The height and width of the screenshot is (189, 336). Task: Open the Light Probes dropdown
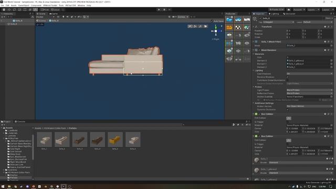coord(309,90)
